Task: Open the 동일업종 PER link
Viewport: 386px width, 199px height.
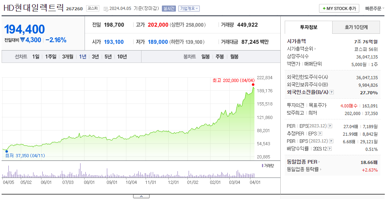Action: tap(303, 162)
